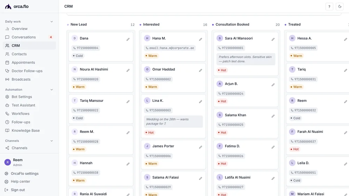Open Test Assistant page
The image size is (349, 196).
29,105
